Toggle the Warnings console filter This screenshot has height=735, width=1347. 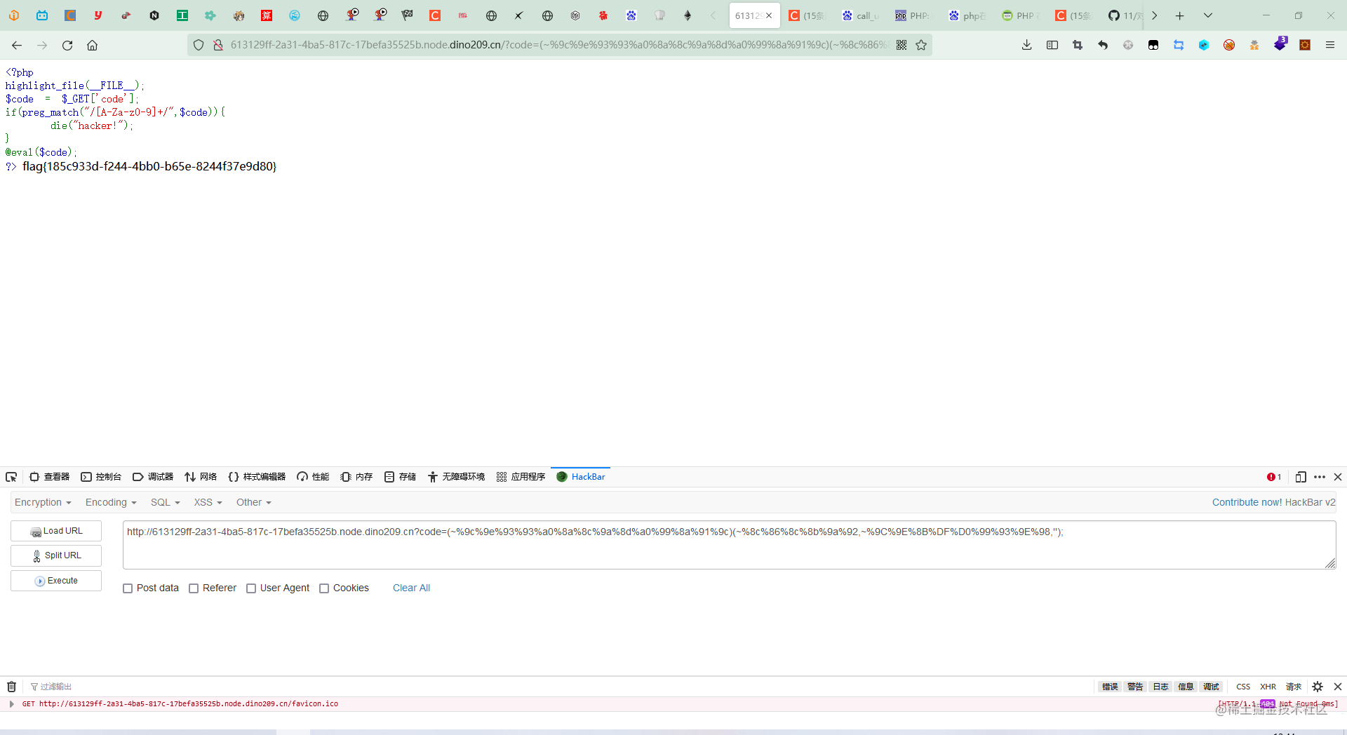coord(1135,687)
